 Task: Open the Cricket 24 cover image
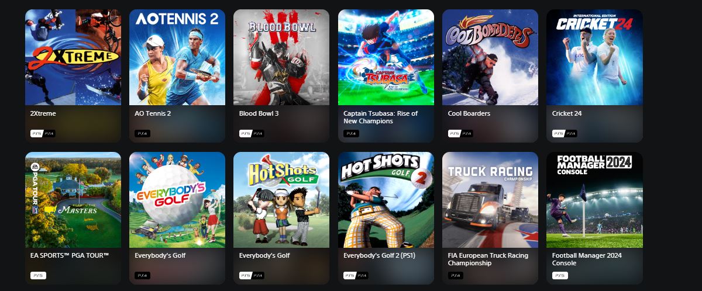pyautogui.click(x=594, y=57)
